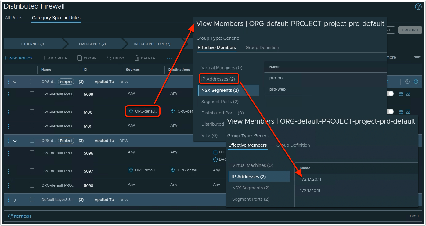This screenshot has width=426, height=226.
Task: Click the ID column header
Action: click(85, 70)
